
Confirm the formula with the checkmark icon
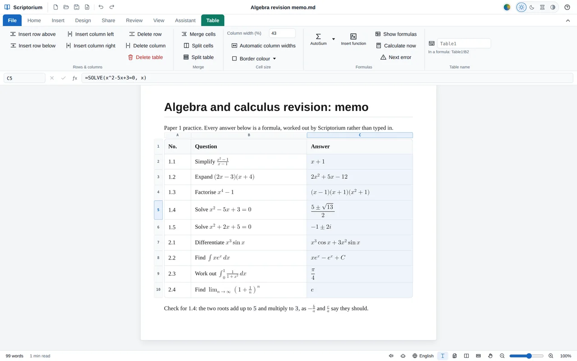(63, 78)
